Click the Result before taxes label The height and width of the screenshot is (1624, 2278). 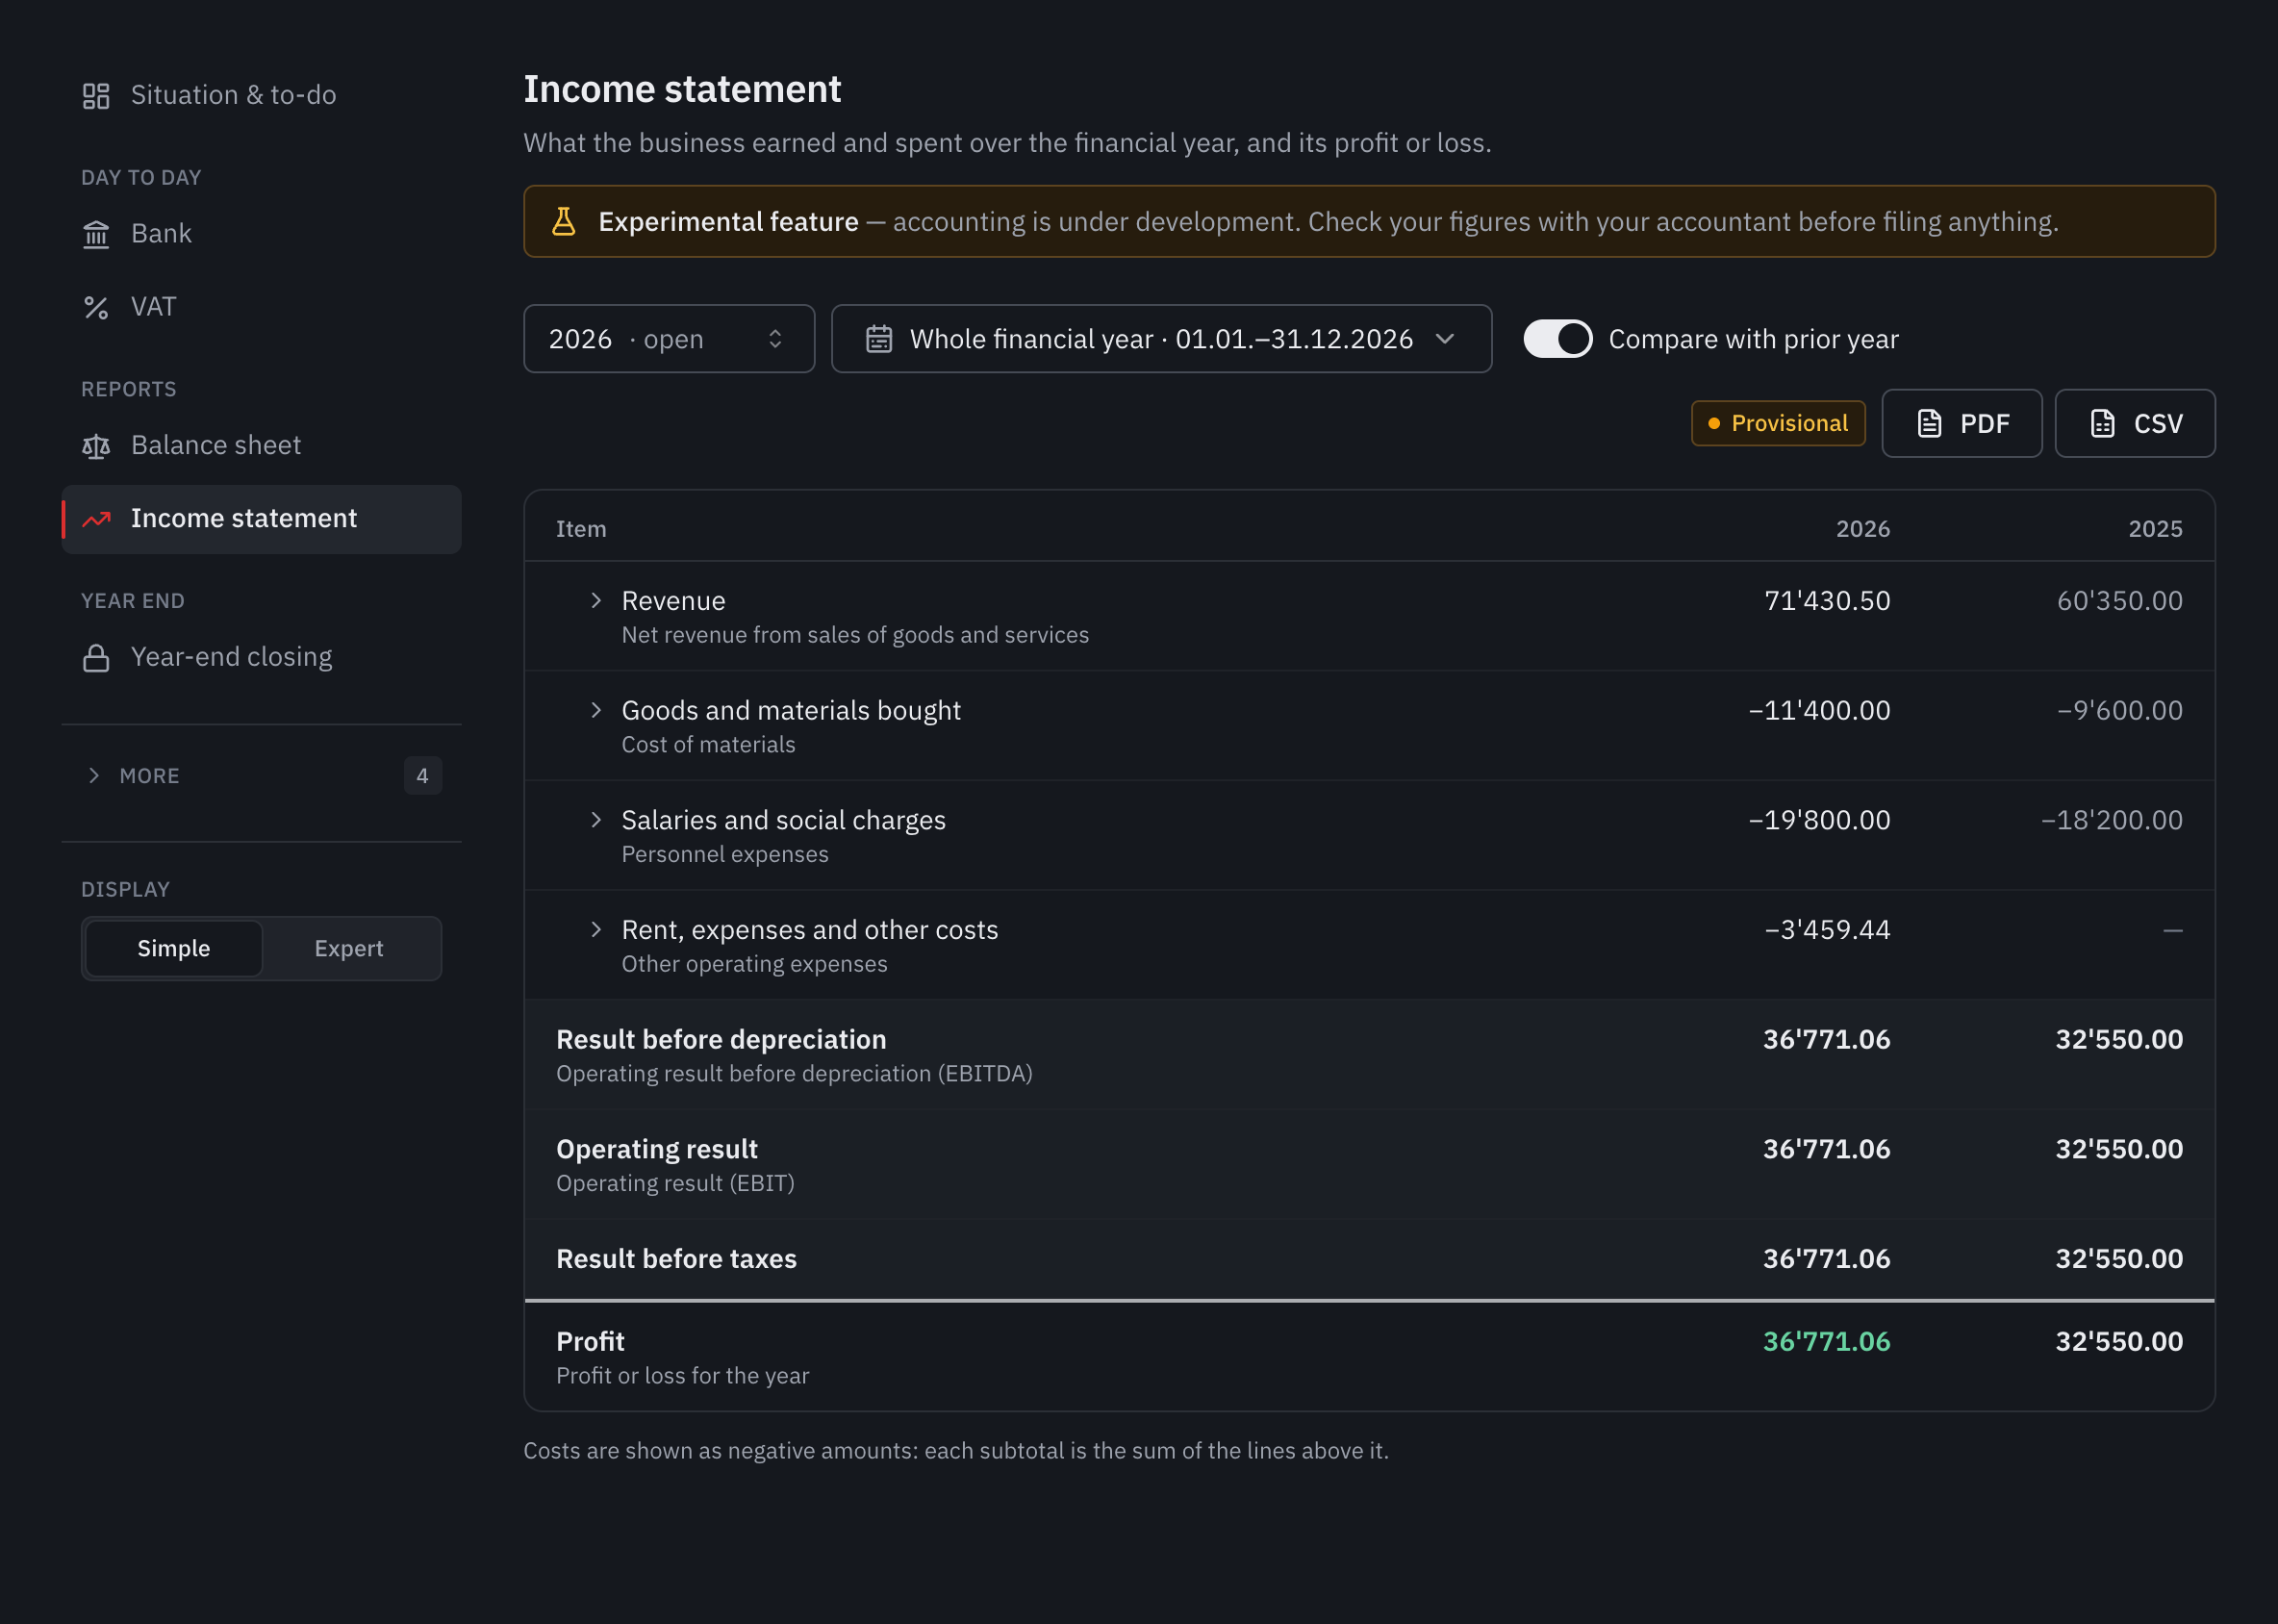[676, 1259]
